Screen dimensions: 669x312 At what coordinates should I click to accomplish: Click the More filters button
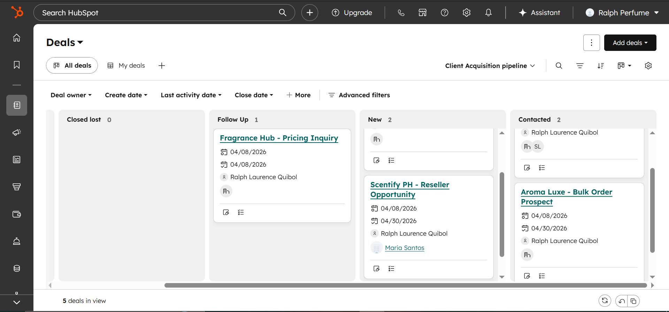299,95
